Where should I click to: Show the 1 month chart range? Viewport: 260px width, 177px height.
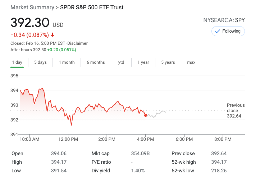67,62
